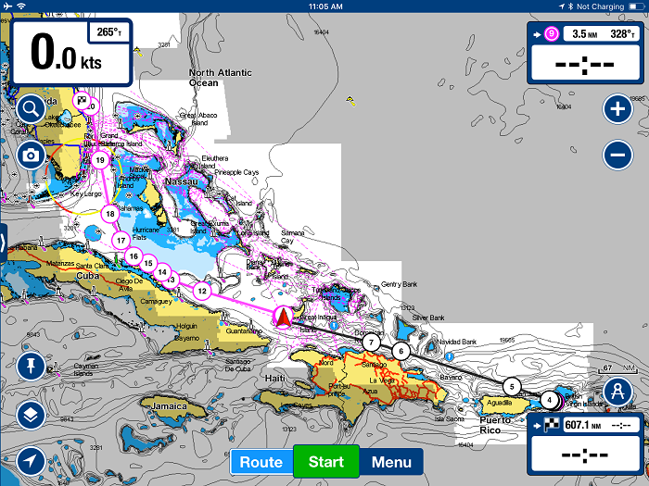Open next waypoint 9 info panel
Screen dimensions: 649x486
coord(586,52)
